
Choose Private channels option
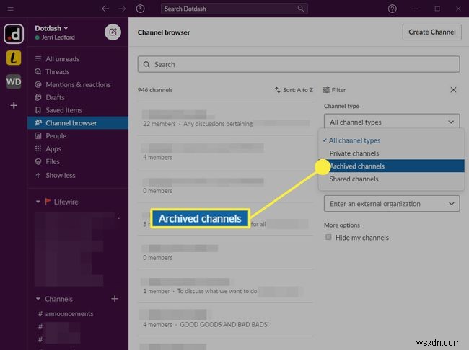click(392, 153)
